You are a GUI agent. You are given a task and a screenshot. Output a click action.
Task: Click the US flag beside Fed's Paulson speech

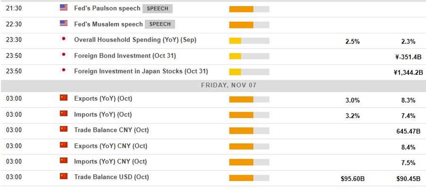click(x=64, y=8)
